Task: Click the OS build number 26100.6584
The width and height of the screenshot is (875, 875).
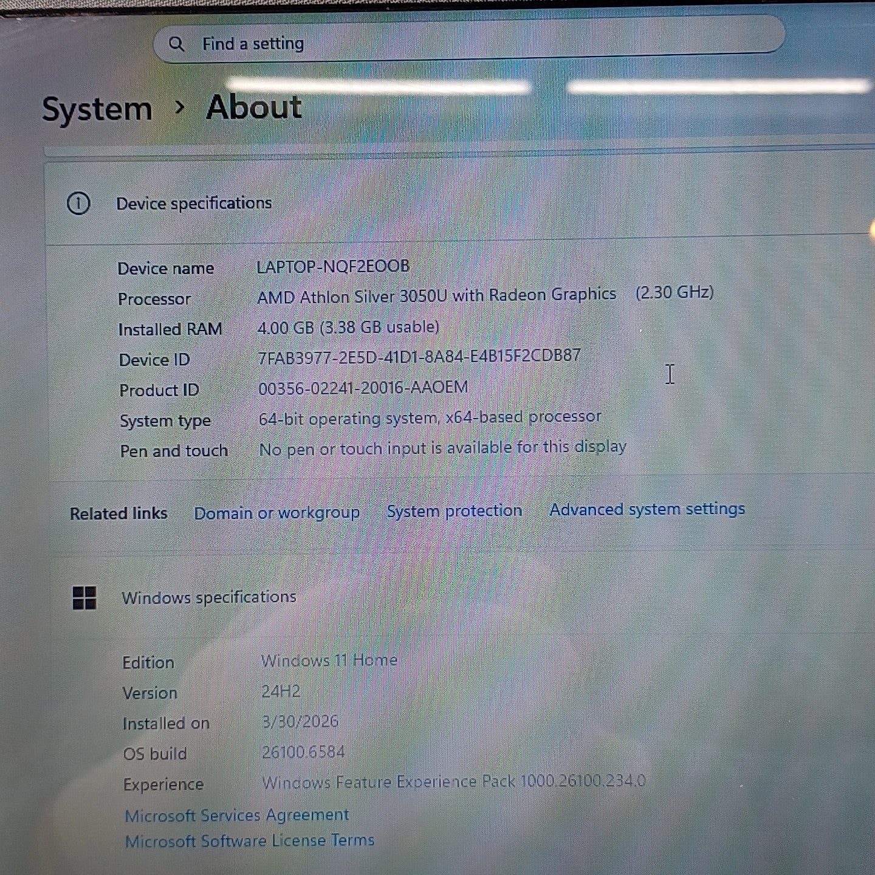Action: [303, 752]
